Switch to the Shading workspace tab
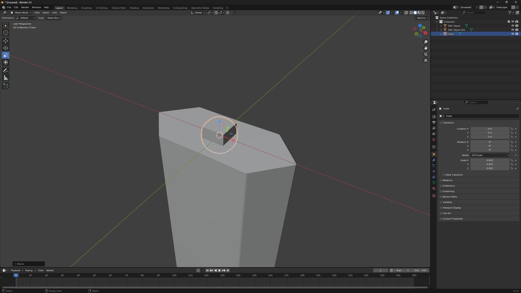This screenshot has width=521, height=293. 134,8
